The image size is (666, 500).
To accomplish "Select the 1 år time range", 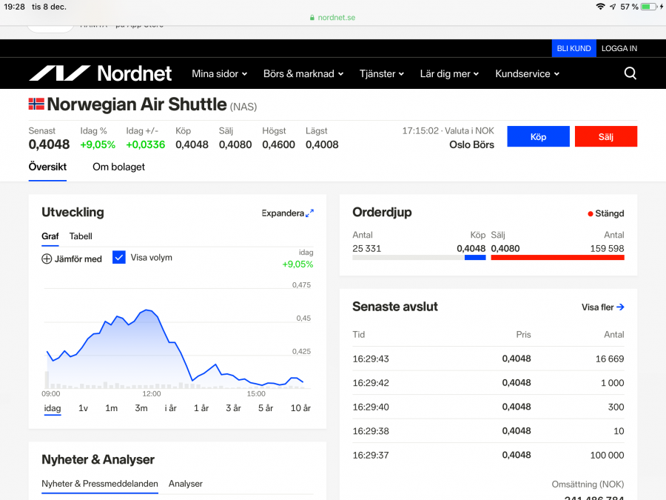I will click(201, 408).
